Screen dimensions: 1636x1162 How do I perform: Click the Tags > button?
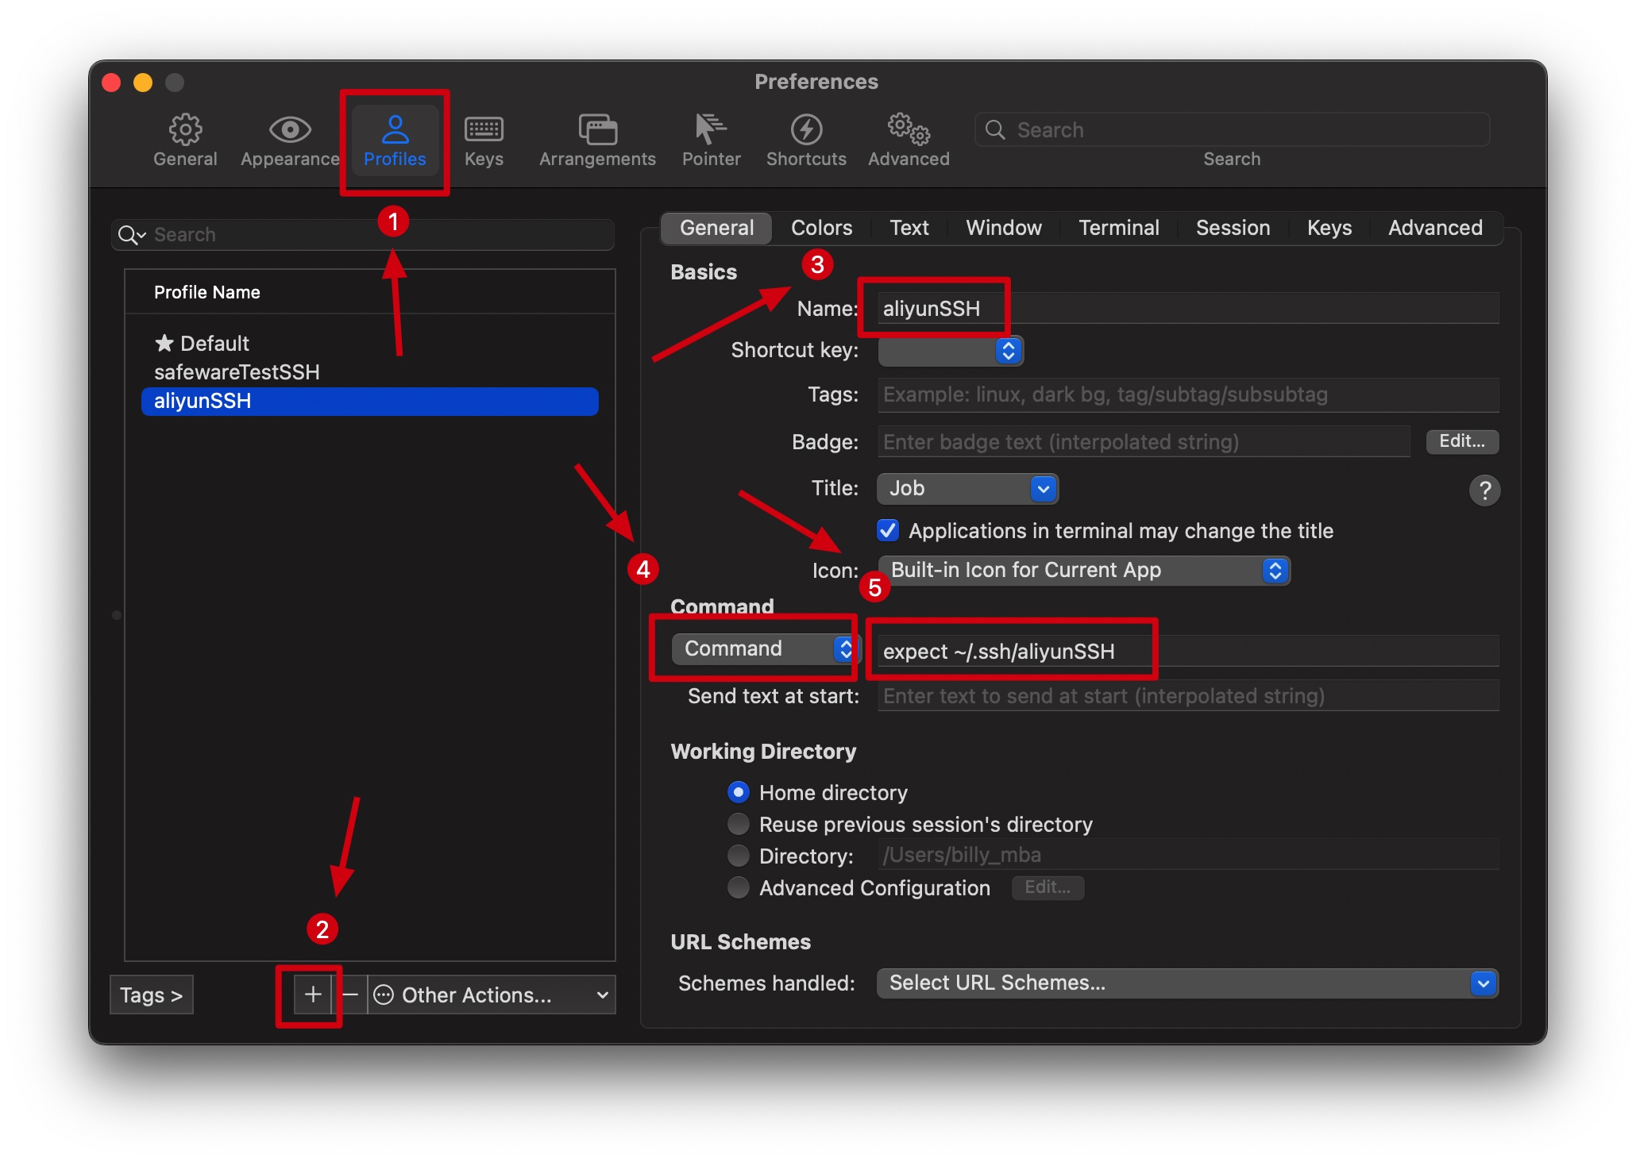tap(152, 995)
